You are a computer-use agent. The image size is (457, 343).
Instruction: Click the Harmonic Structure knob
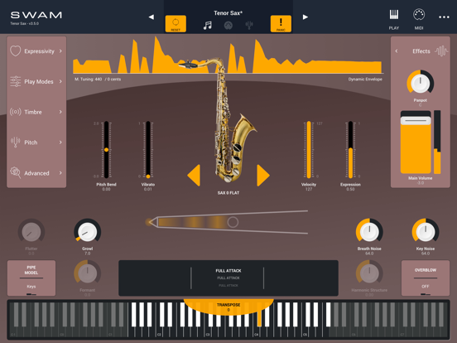click(x=369, y=273)
